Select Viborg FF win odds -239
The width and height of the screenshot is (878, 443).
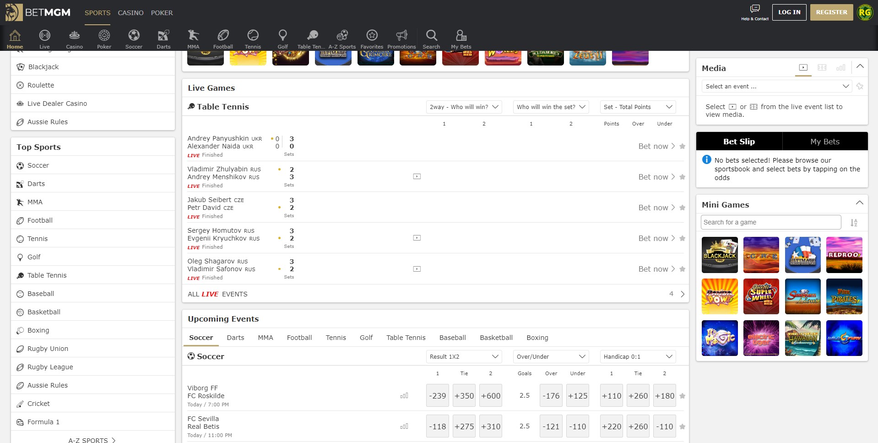click(x=438, y=396)
